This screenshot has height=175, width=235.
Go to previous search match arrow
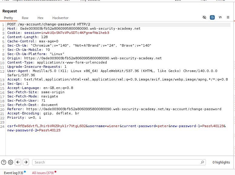point(18,162)
